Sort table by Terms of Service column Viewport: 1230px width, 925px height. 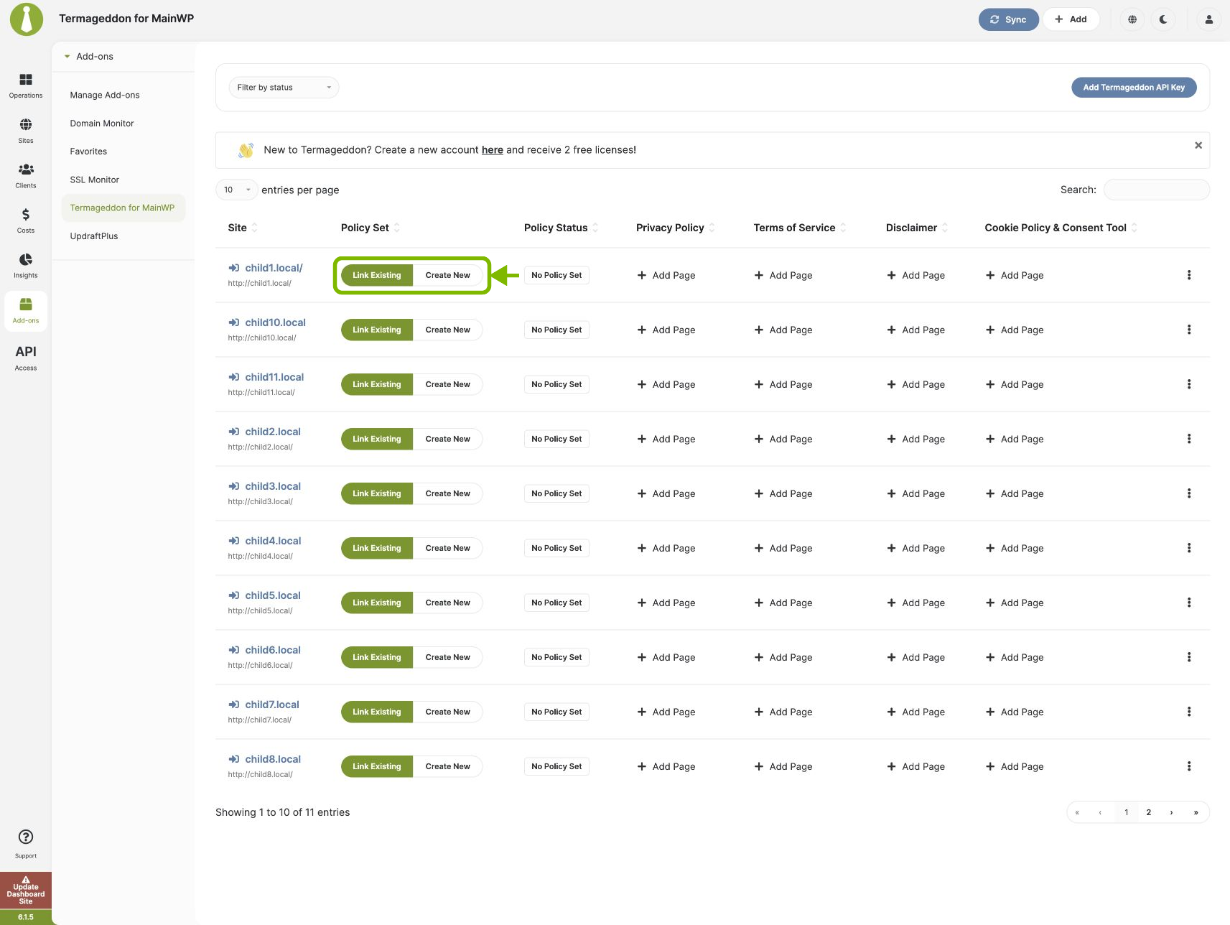pyautogui.click(x=800, y=228)
